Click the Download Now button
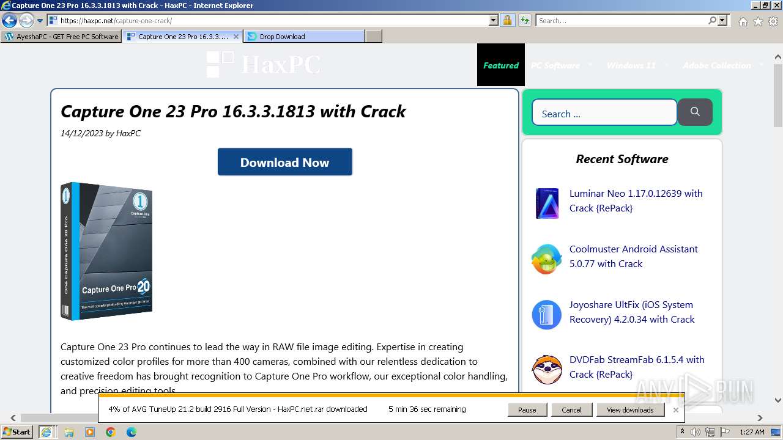 point(285,162)
